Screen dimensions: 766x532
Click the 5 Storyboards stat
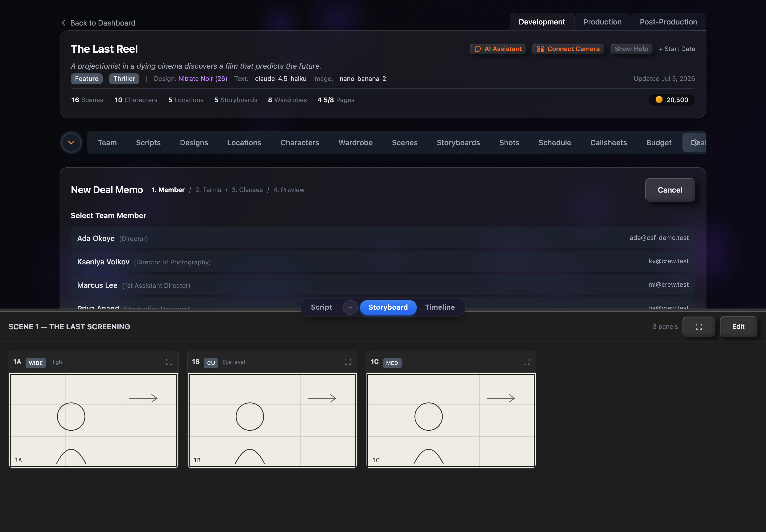click(236, 100)
